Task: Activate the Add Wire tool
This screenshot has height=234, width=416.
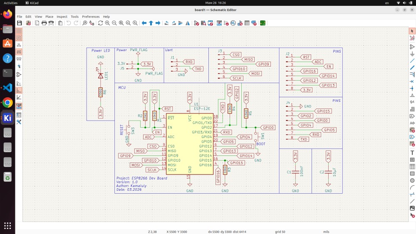Action: point(412,61)
